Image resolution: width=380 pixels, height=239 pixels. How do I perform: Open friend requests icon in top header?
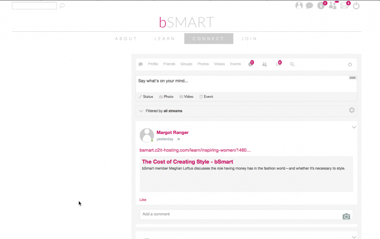point(332,6)
